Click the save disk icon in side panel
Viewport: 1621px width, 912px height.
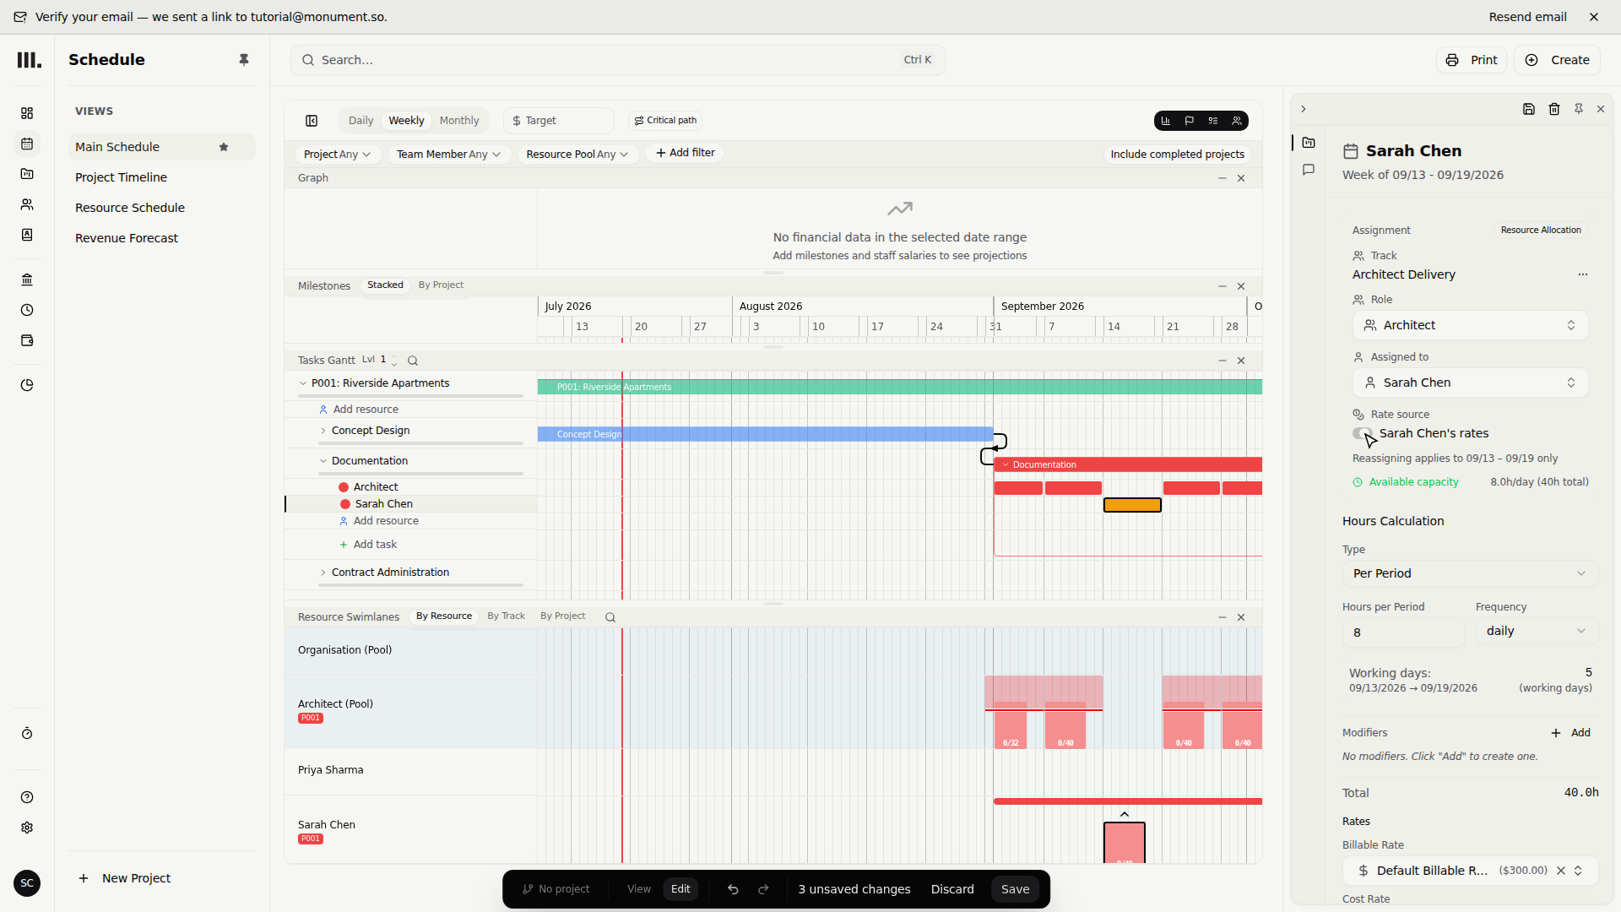[x=1529, y=109]
